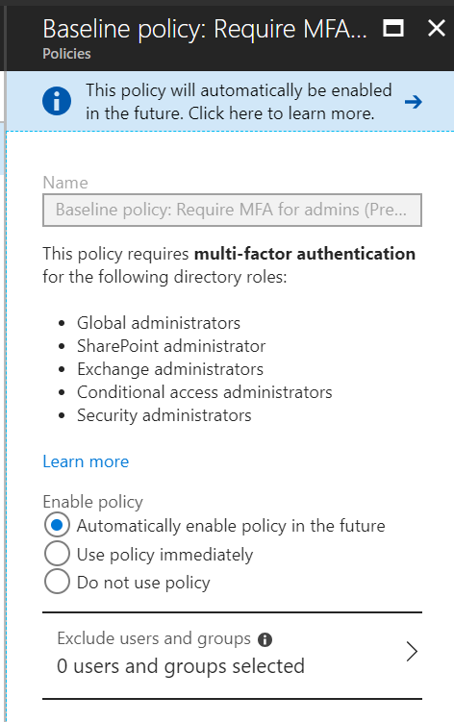Click the blue info icon in banner
The image size is (454, 722).
(57, 101)
